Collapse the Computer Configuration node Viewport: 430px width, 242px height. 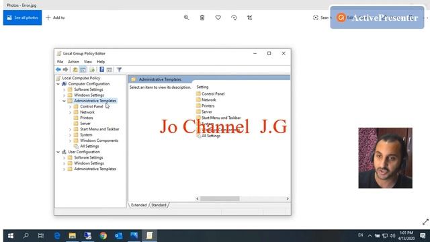(x=58, y=84)
